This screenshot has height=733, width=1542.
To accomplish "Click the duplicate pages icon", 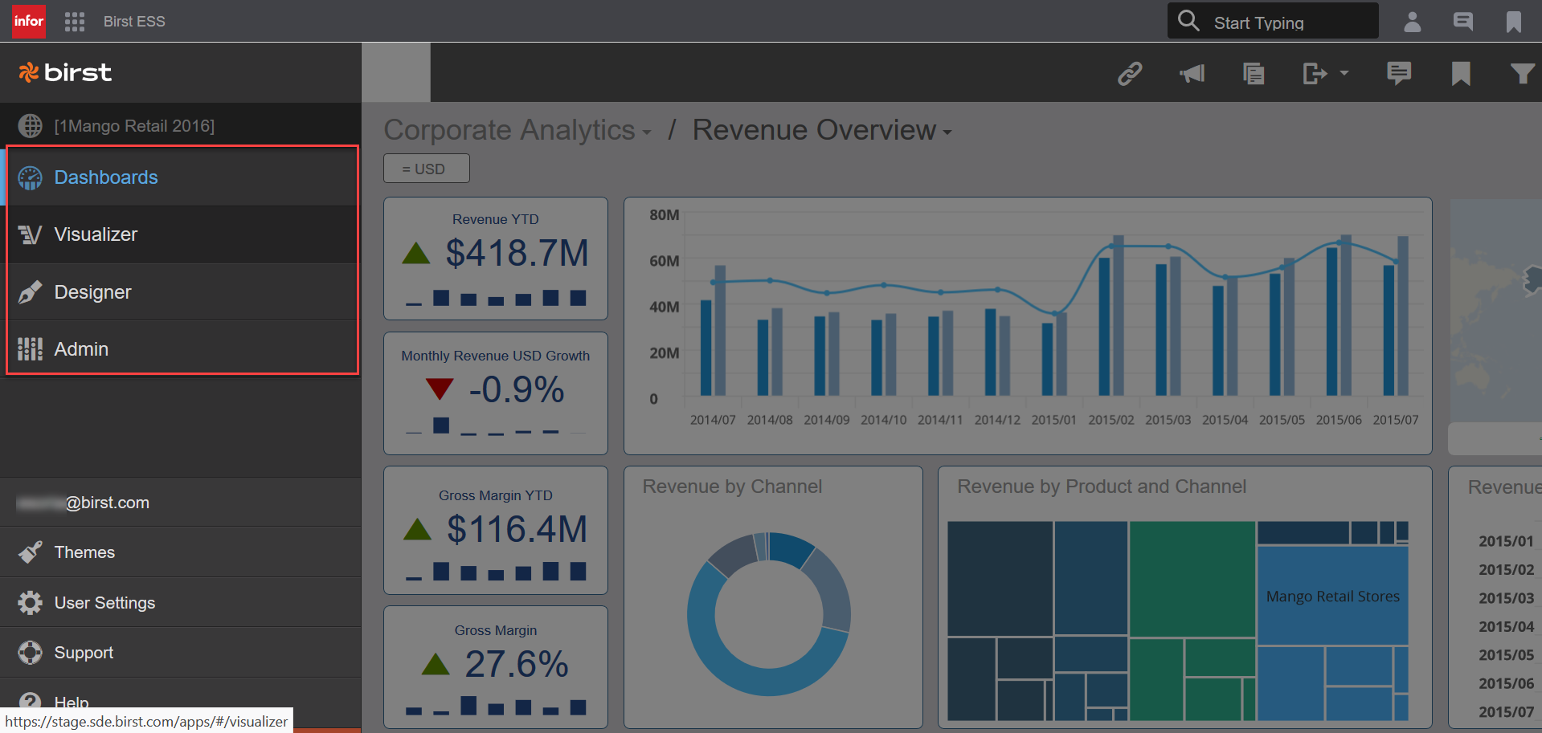I will click(x=1254, y=74).
